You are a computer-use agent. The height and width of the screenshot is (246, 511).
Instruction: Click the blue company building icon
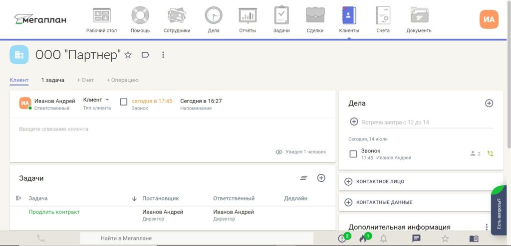pyautogui.click(x=19, y=55)
